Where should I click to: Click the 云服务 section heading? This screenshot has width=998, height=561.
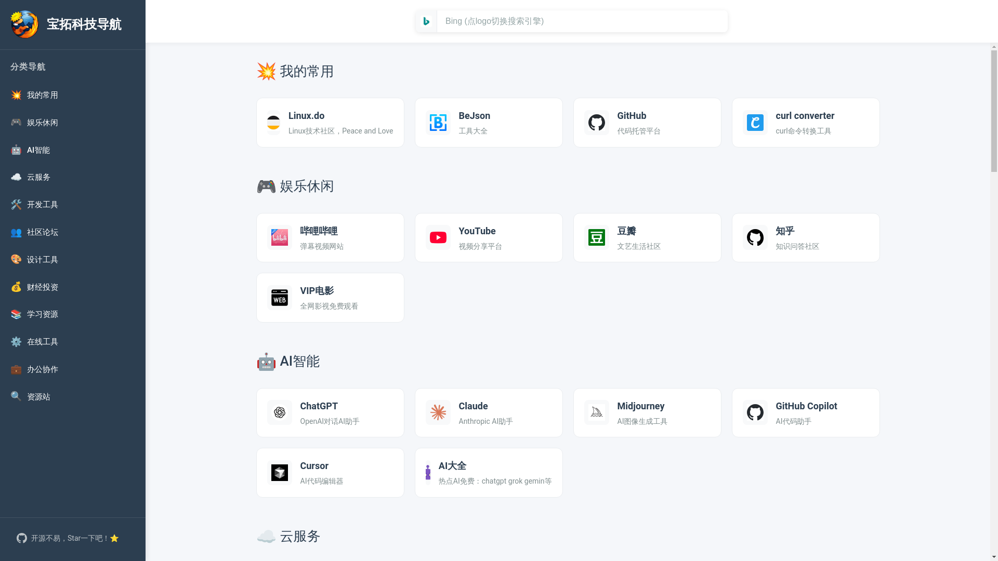[x=288, y=536]
